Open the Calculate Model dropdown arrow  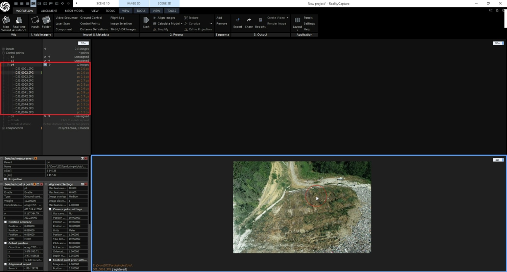click(182, 24)
